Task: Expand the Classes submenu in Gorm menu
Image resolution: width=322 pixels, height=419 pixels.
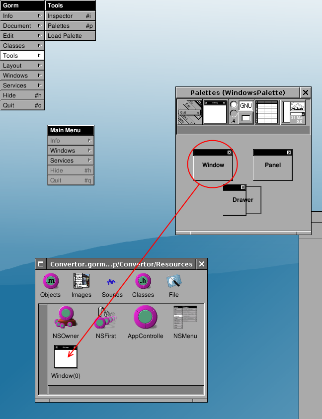Action: click(x=22, y=46)
